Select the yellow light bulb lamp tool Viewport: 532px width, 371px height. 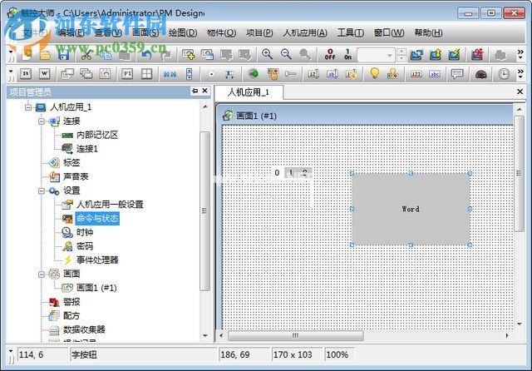(x=374, y=74)
